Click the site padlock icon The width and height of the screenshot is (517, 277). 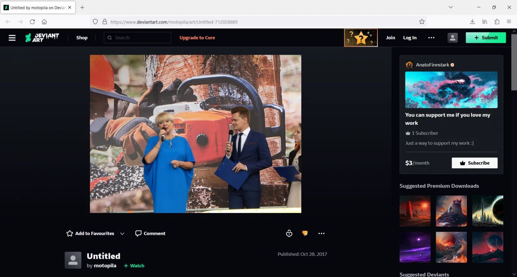pyautogui.click(x=105, y=22)
